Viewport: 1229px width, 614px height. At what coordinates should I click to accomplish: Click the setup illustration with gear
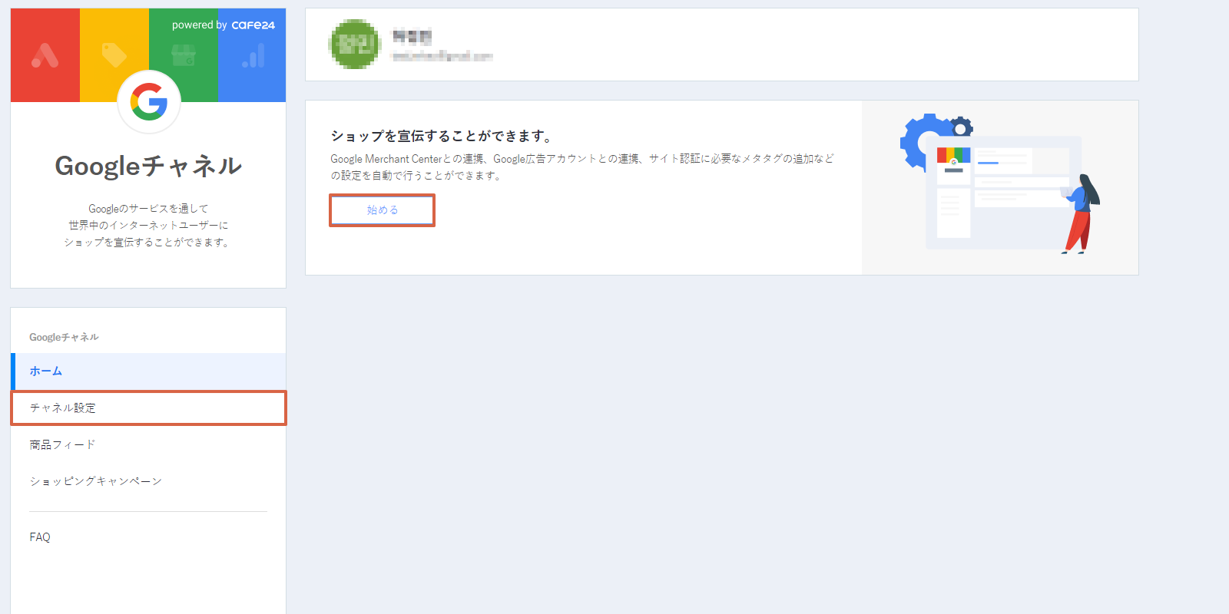tap(1000, 184)
